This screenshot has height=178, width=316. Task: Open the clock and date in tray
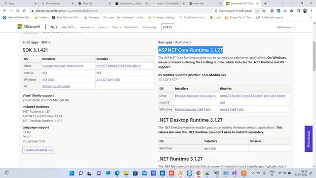[x=301, y=173]
